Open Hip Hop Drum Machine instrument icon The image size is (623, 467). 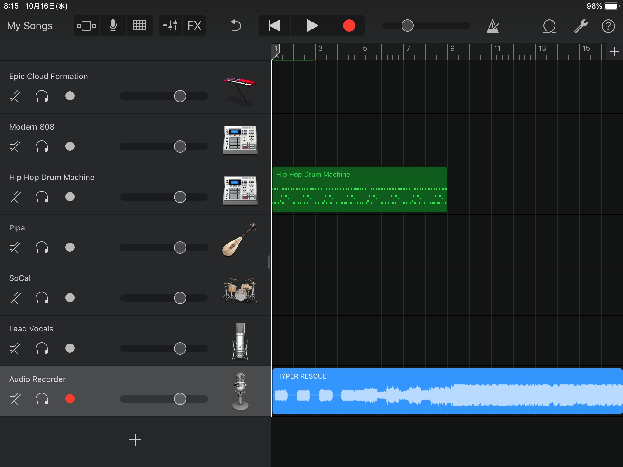(x=240, y=191)
